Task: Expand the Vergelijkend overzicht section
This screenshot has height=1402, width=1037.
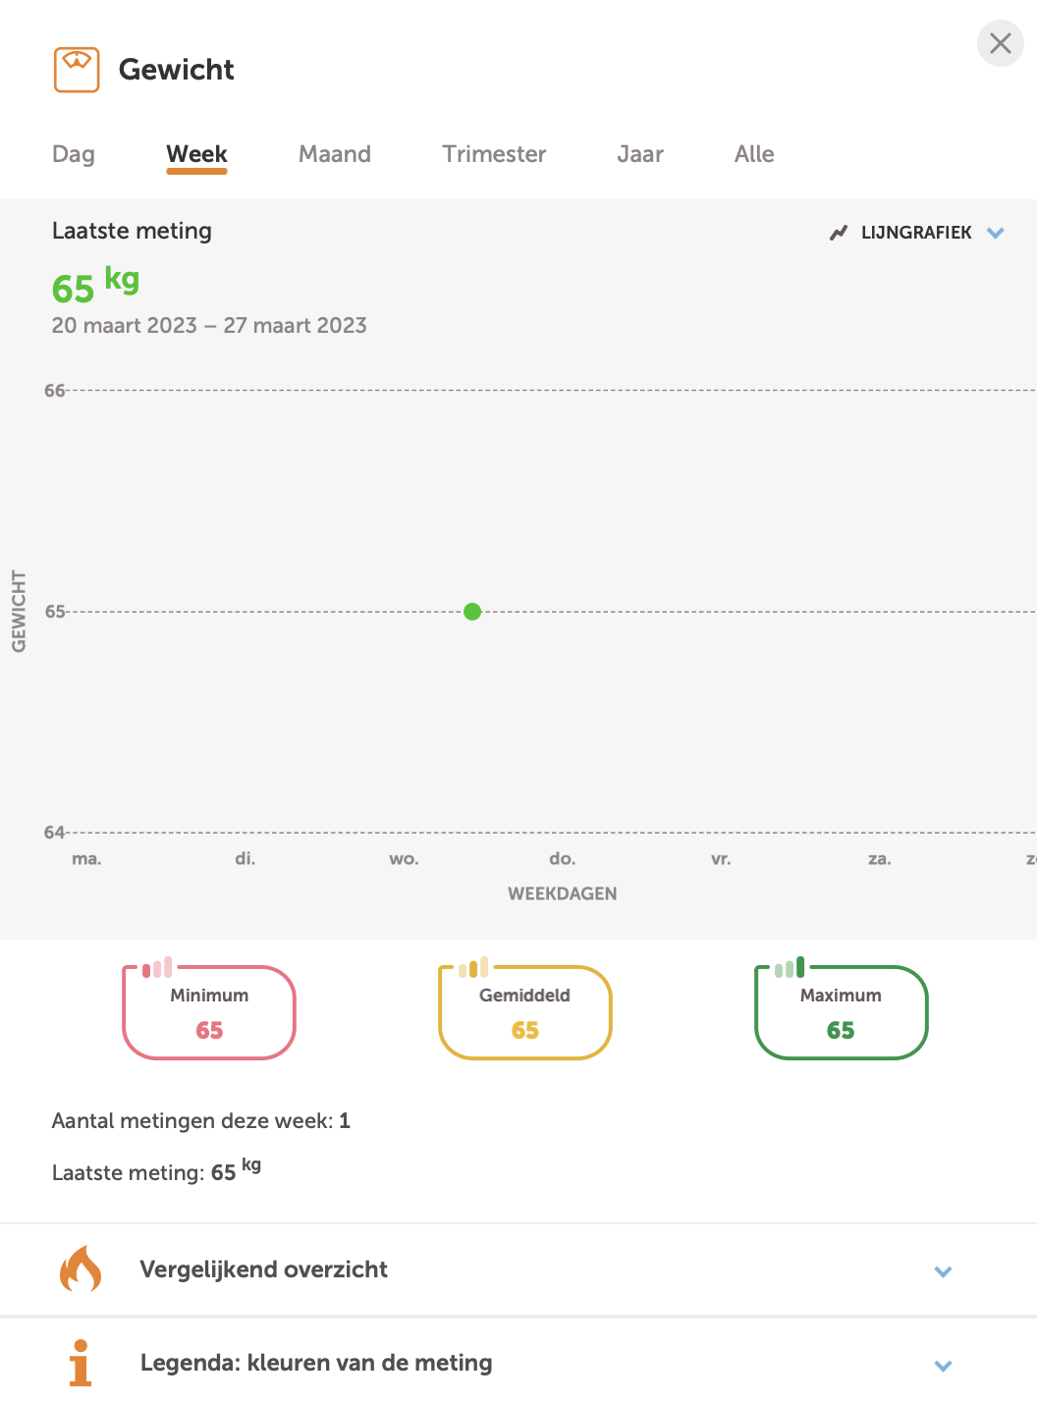Action: pyautogui.click(x=943, y=1271)
